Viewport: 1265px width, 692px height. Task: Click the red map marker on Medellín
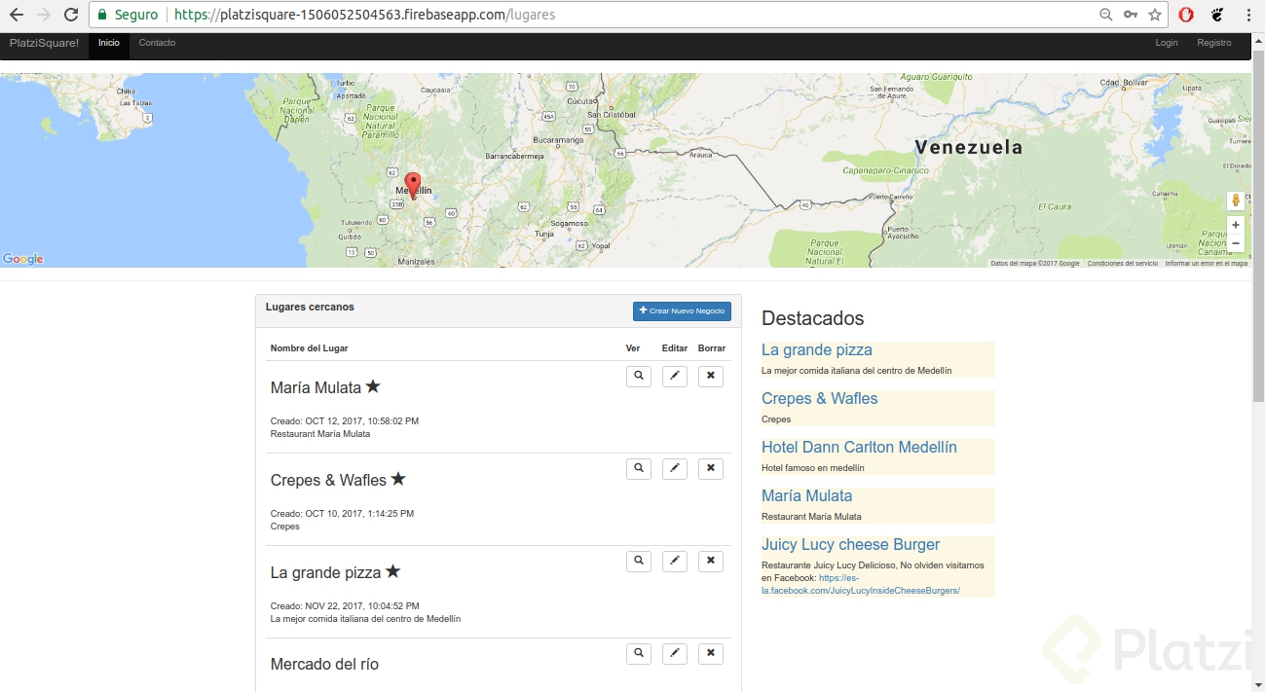(413, 185)
